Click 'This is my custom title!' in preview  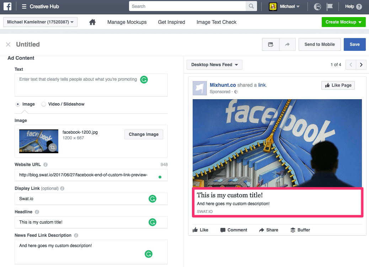click(x=230, y=195)
